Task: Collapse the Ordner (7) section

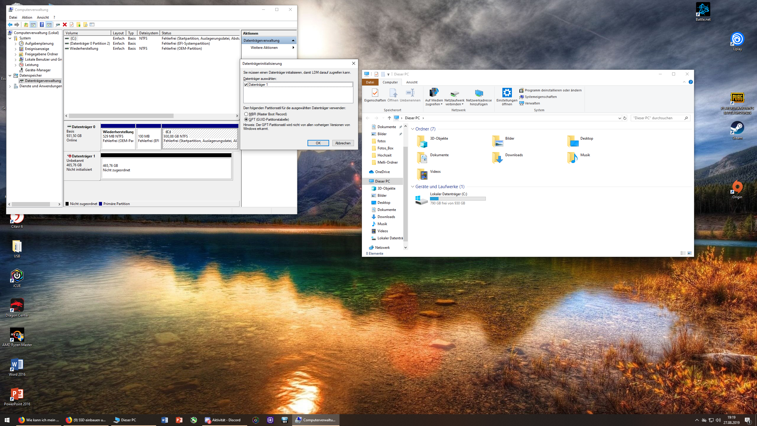Action: coord(413,129)
